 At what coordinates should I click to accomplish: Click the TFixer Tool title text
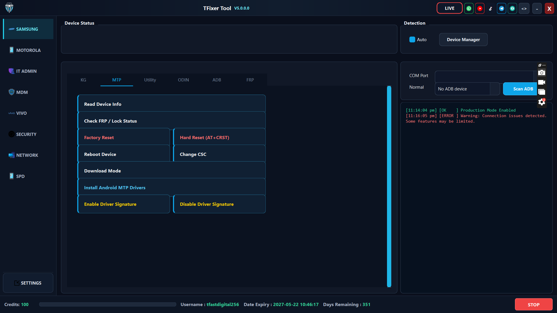pos(217,8)
